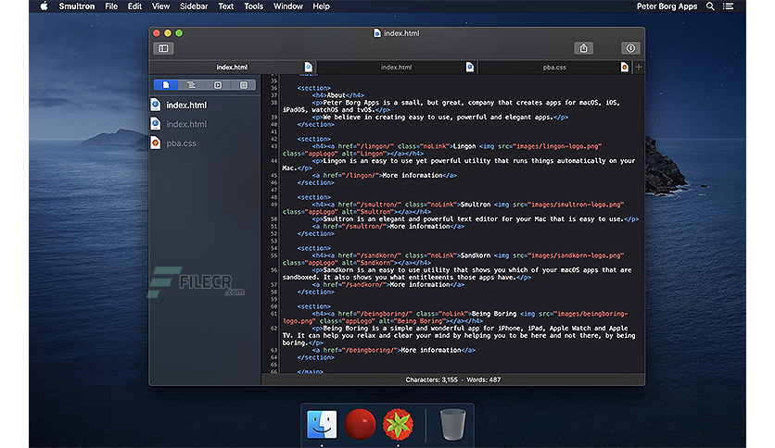Click line number 56 in gutter
The width and height of the screenshot is (775, 448).
273,270
